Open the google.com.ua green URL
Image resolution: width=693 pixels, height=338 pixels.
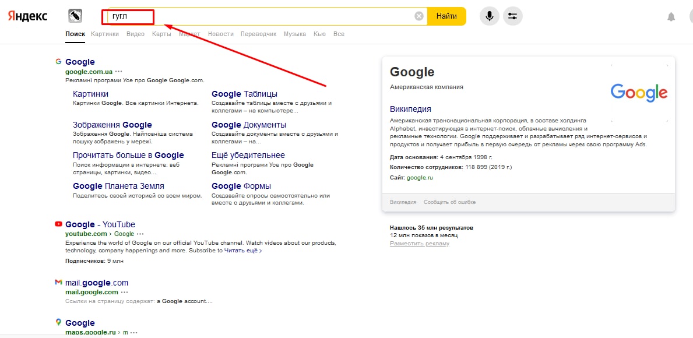coord(89,72)
